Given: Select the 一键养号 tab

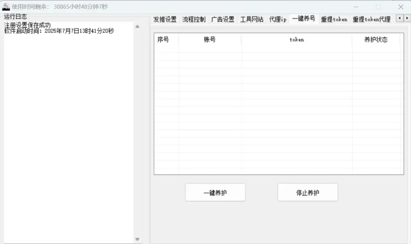Looking at the screenshot, I should tap(304, 18).
